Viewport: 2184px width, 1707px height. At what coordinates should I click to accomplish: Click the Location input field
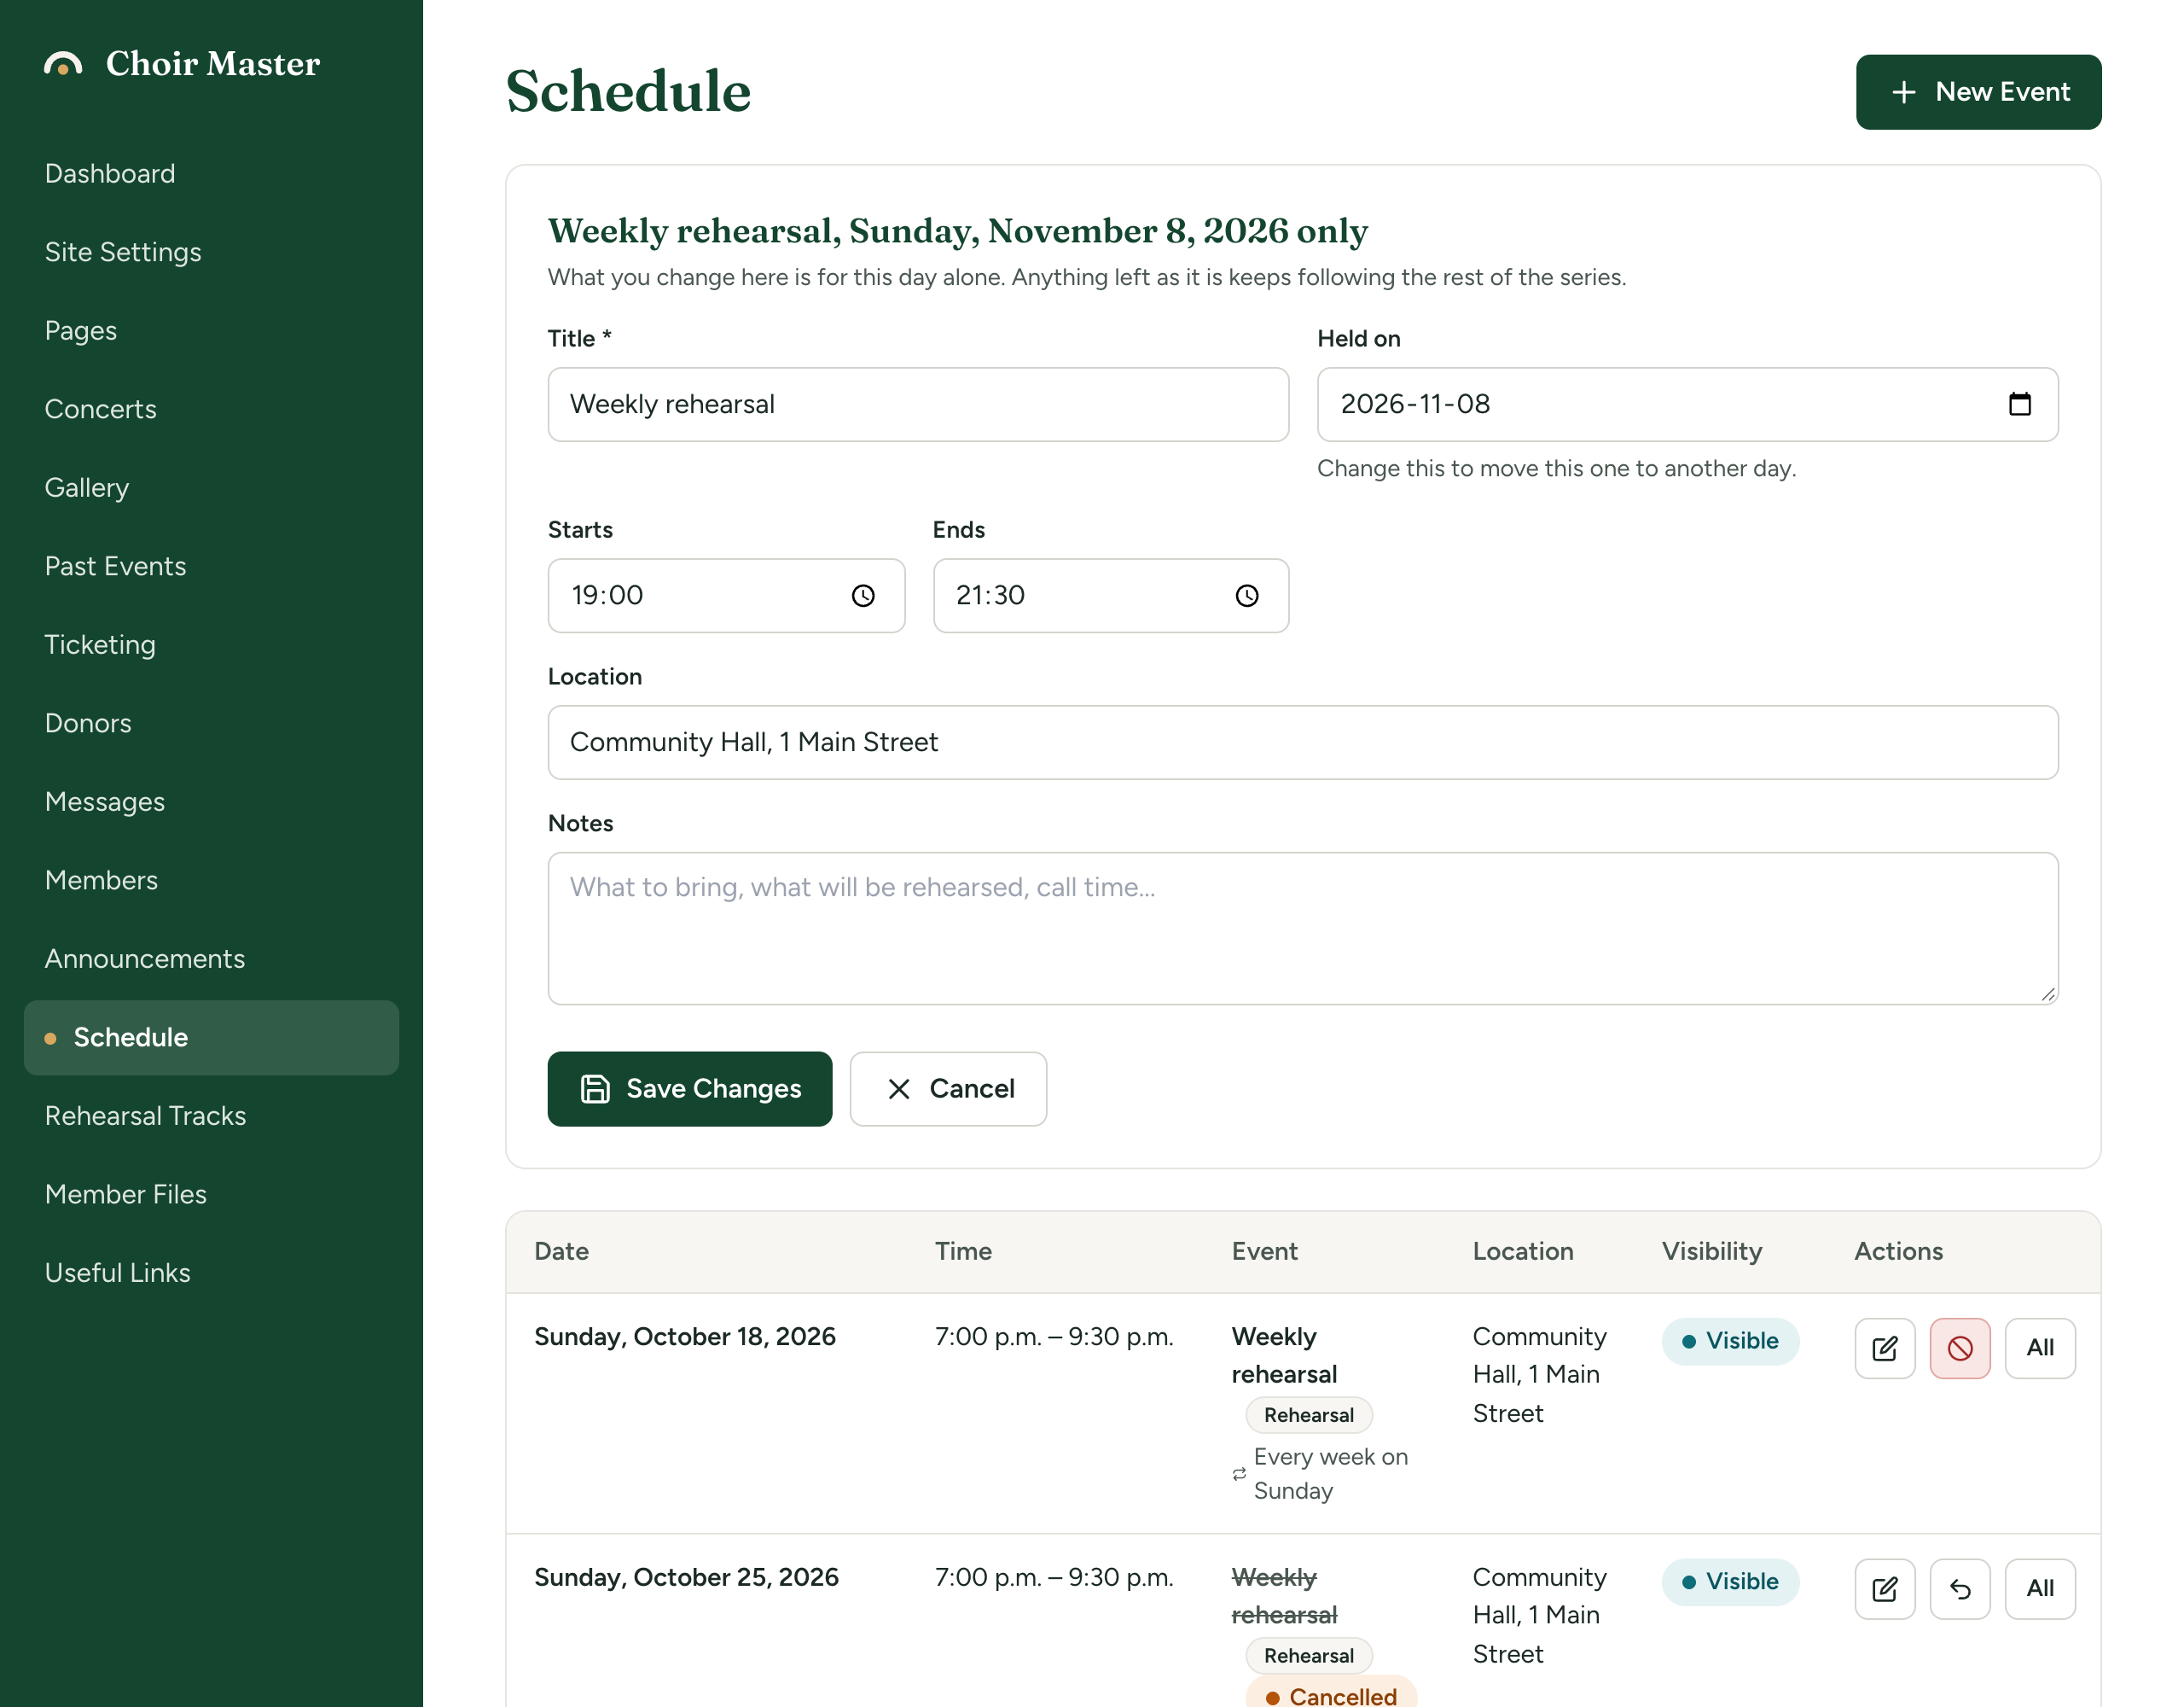[x=1302, y=743]
